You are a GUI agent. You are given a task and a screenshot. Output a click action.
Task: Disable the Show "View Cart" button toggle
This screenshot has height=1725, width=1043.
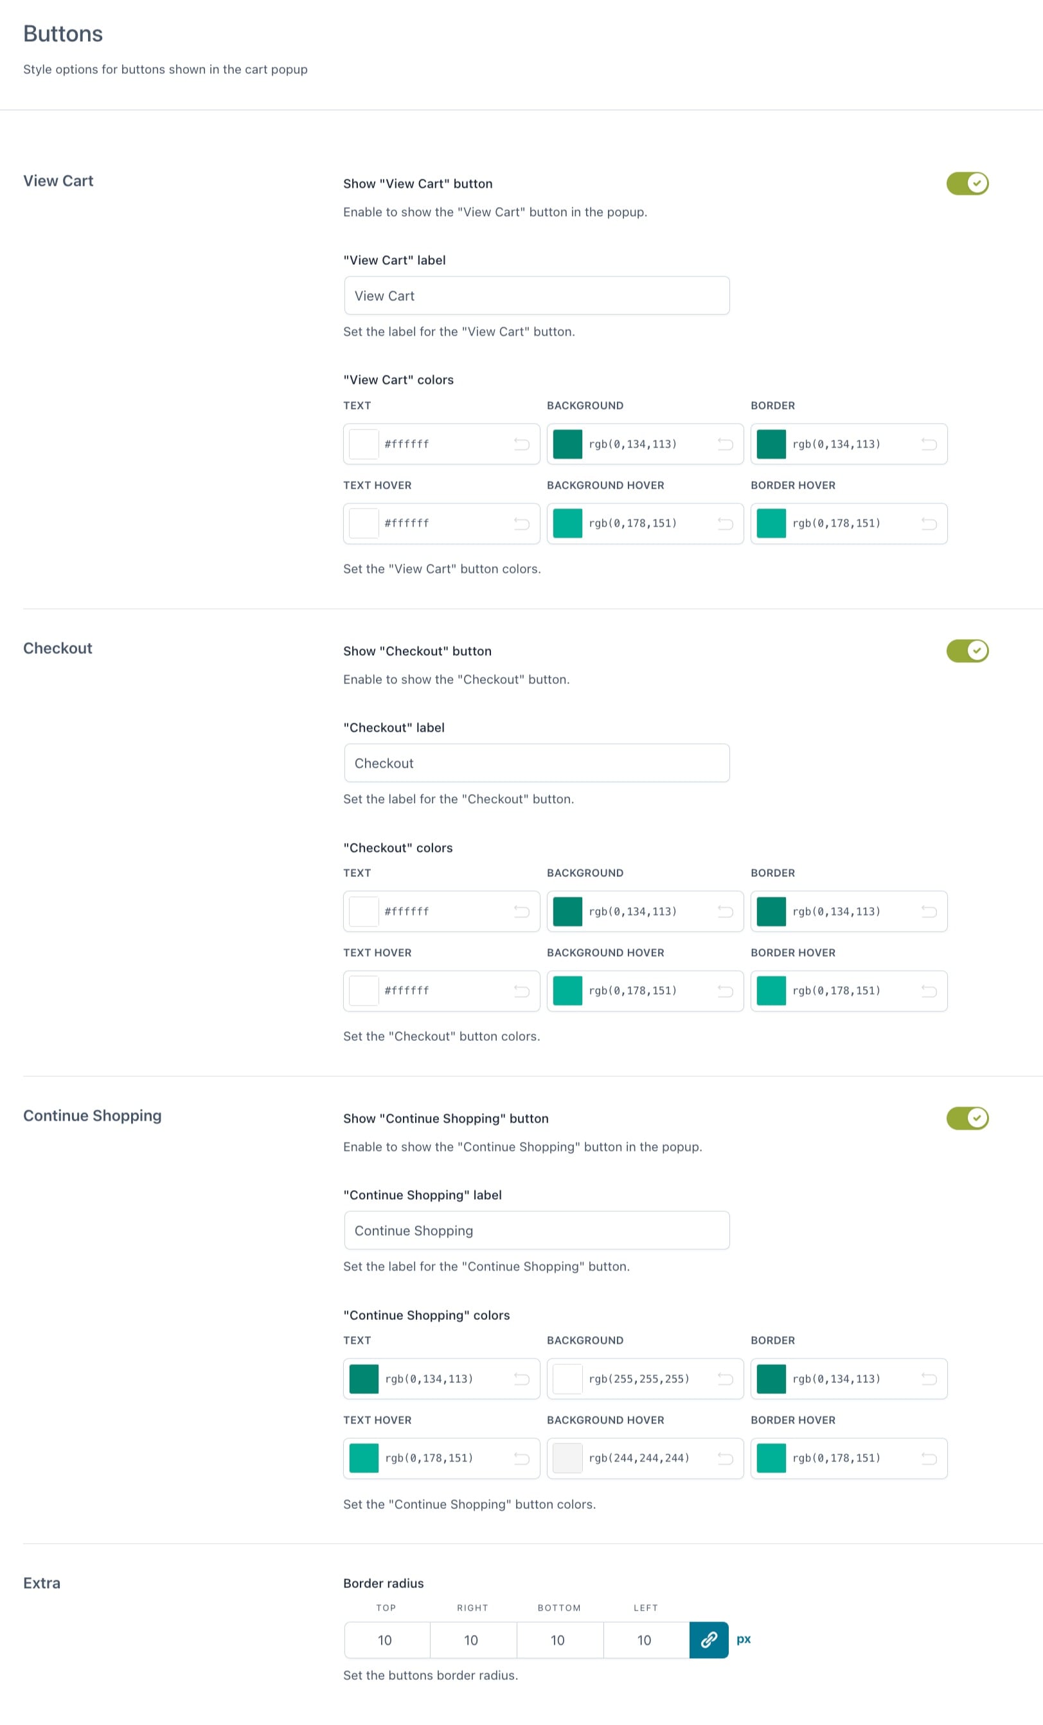coord(967,183)
